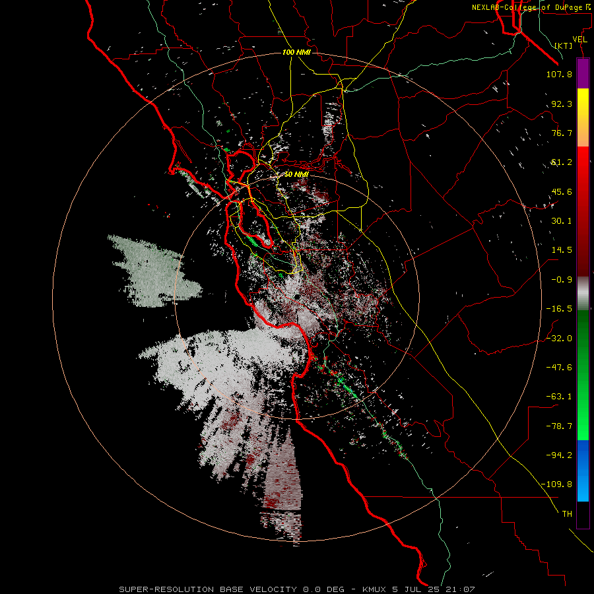Select the -32.0 velocity scale value
The width and height of the screenshot is (594, 594).
click(x=559, y=339)
